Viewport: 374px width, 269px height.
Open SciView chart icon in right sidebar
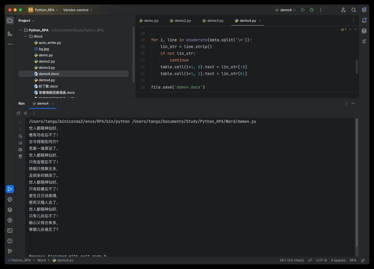pos(364,41)
